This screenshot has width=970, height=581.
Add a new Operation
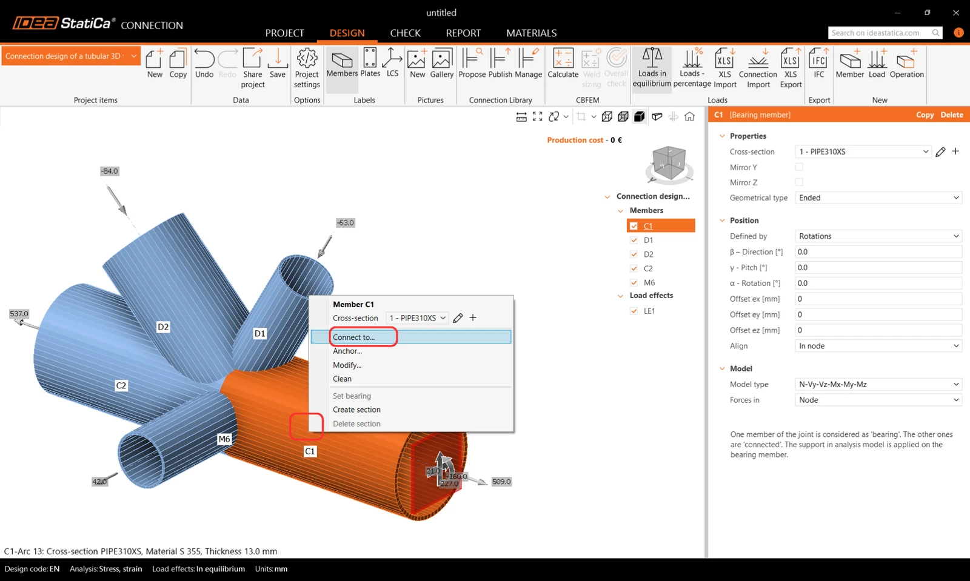coord(907,64)
